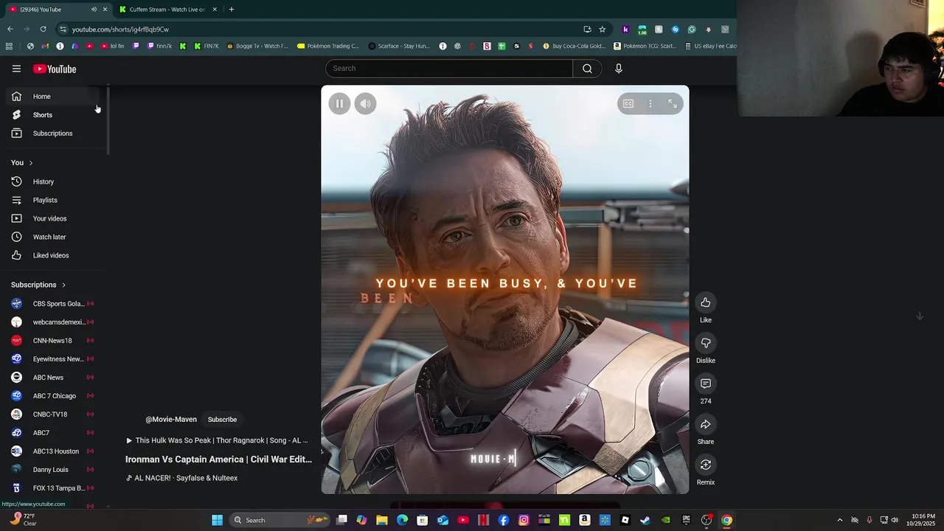The image size is (944, 531).
Task: Open Epic Games from the taskbar
Action: coord(686,520)
